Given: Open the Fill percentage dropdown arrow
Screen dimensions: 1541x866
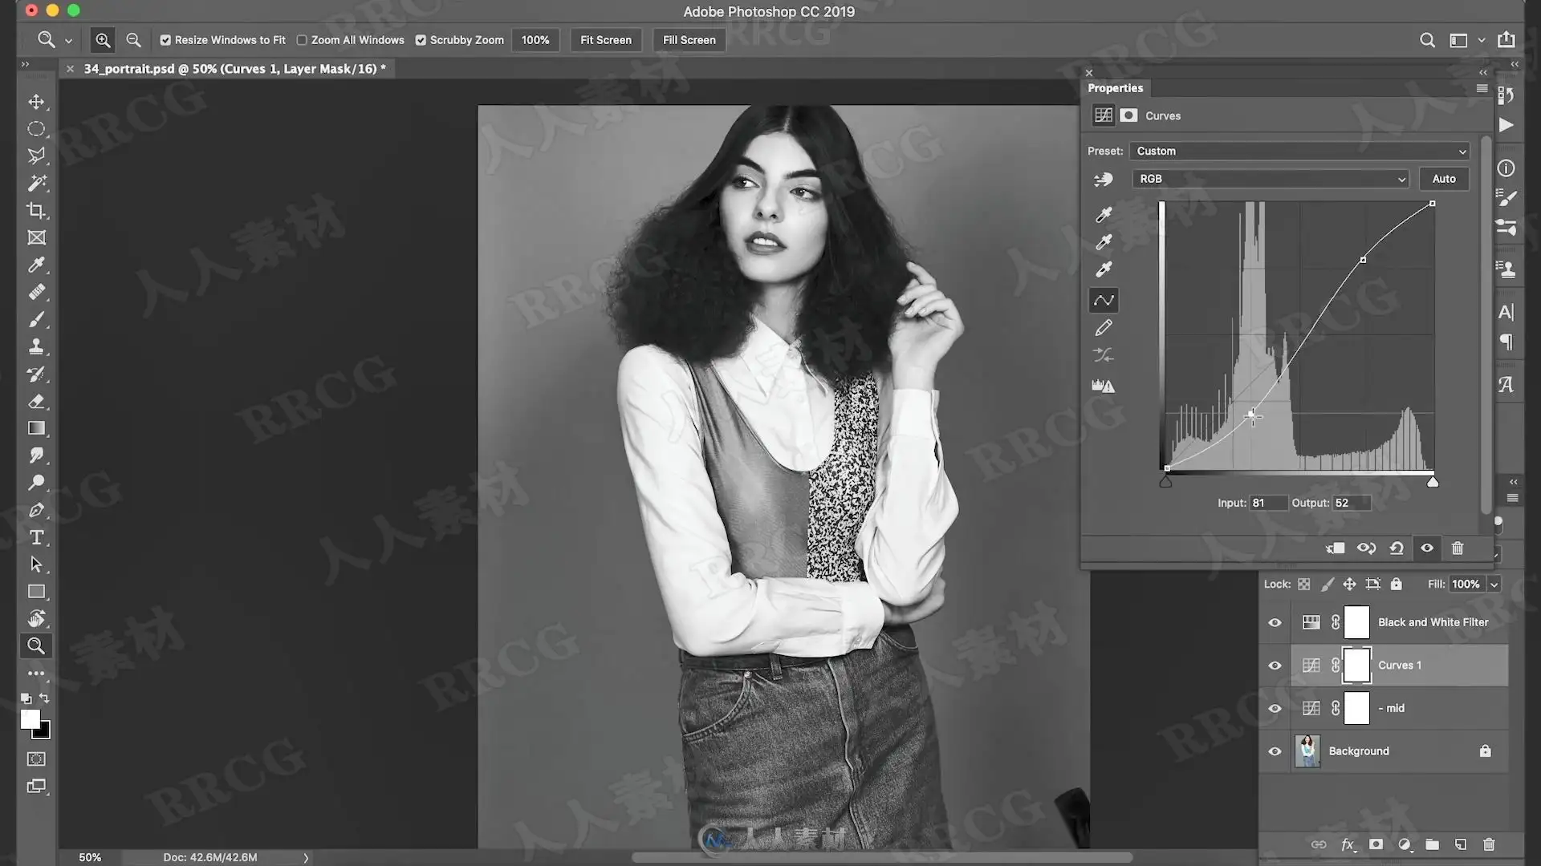Looking at the screenshot, I should tap(1494, 585).
